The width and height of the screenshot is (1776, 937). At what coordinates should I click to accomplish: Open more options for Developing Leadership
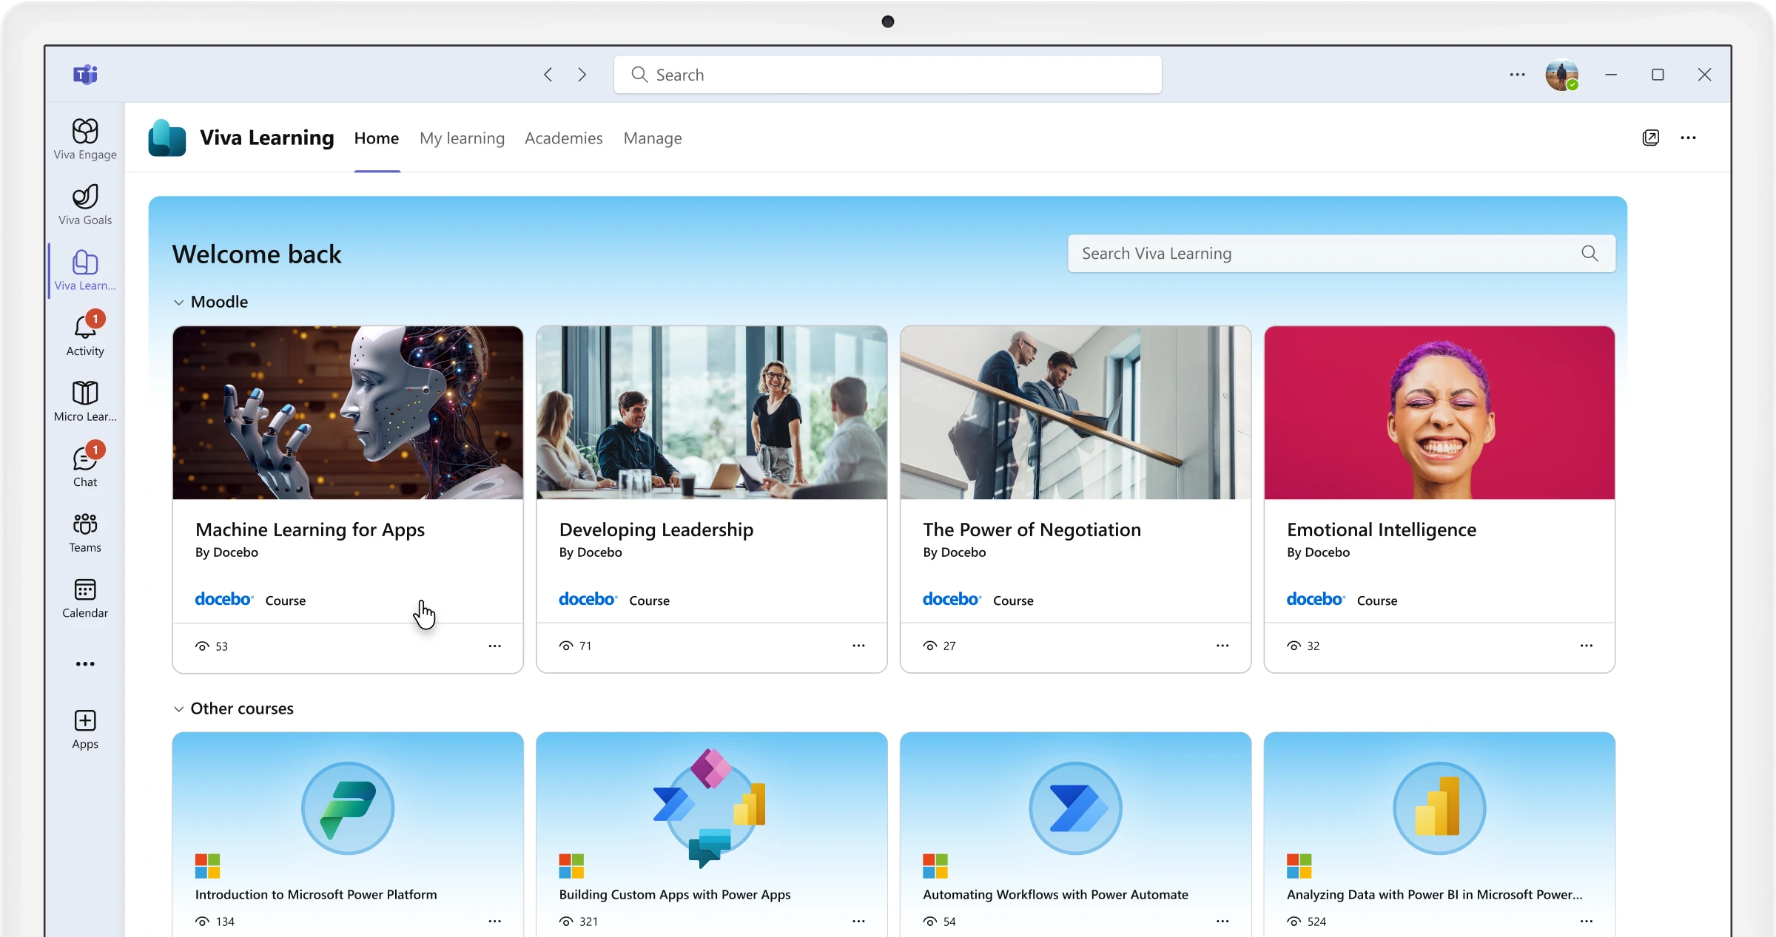[x=858, y=646]
